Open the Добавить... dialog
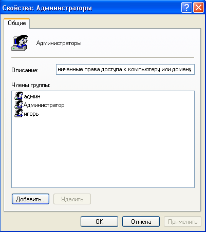 [30, 199]
